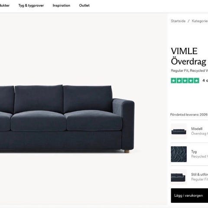
Task: Open the partially visible Produkter menu
Action: [x=5, y=6]
